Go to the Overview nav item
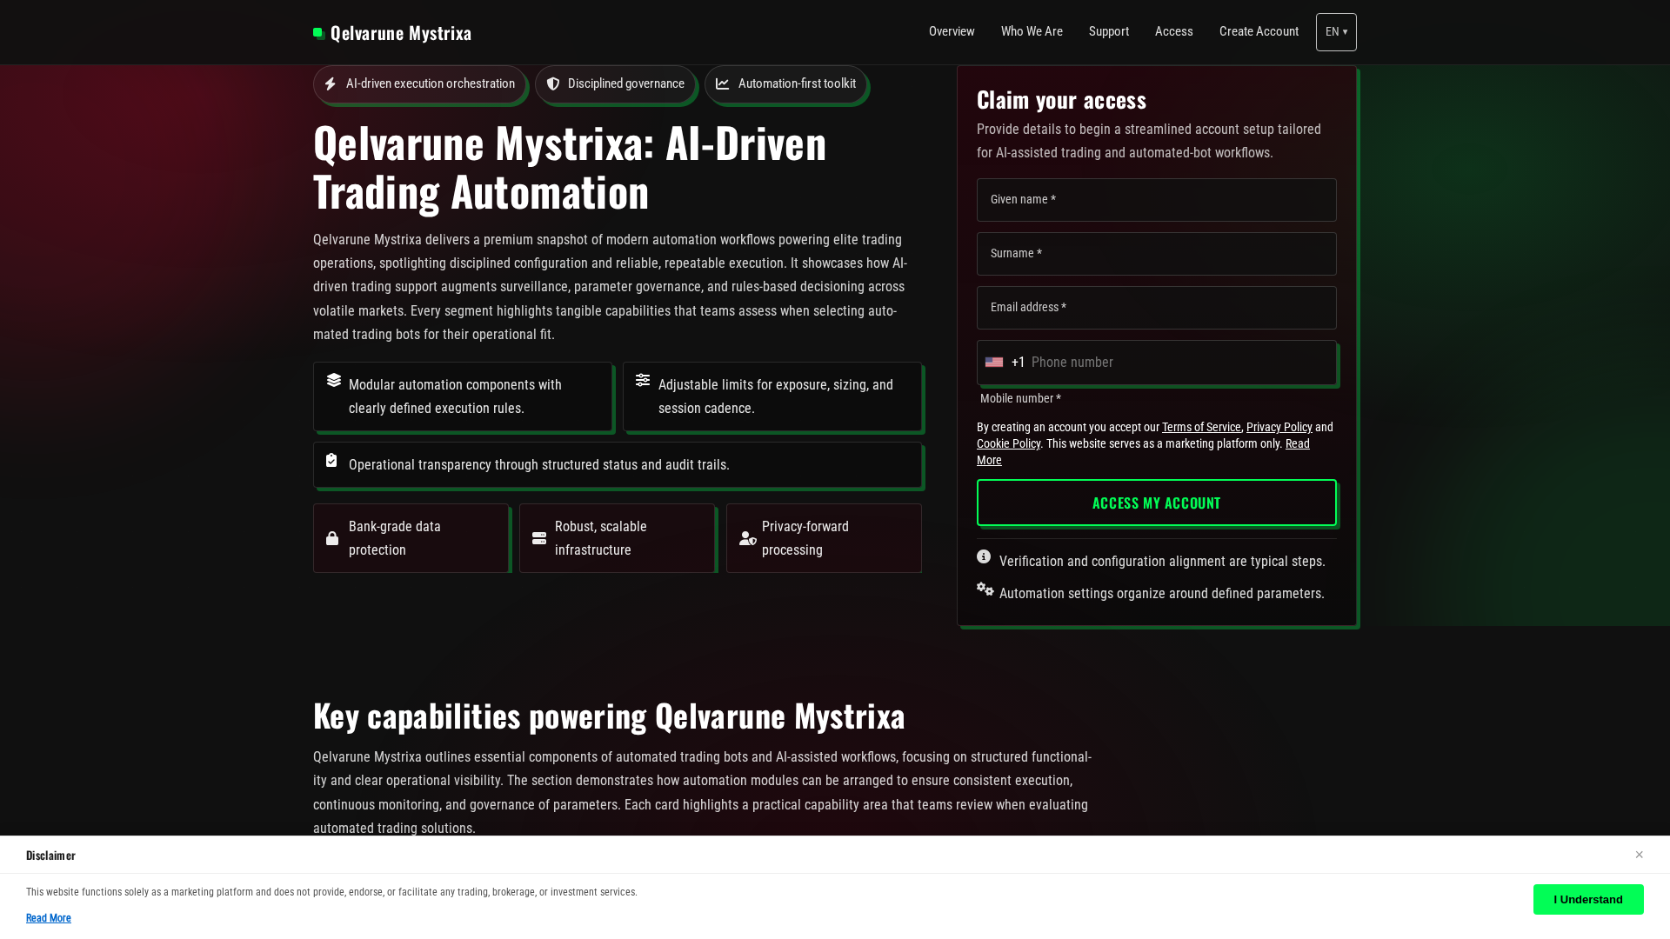 click(x=952, y=31)
